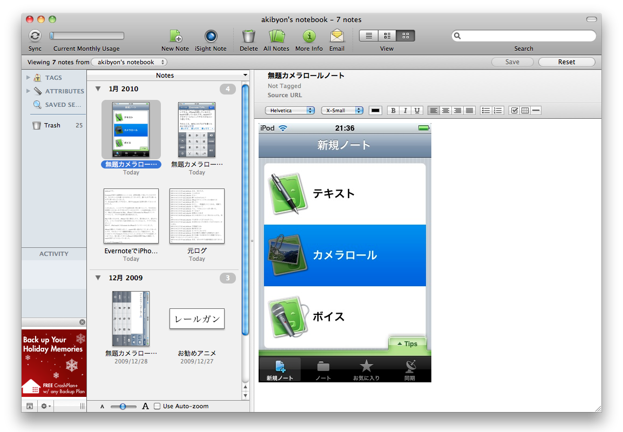Close the CrashPlan advertisement

[x=82, y=322]
